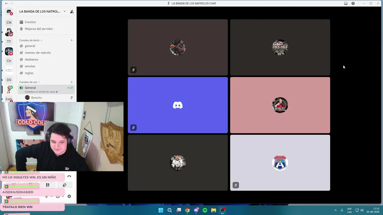Open the Discord inbox icon
Screen dimensions: 383x215
[346, 3]
